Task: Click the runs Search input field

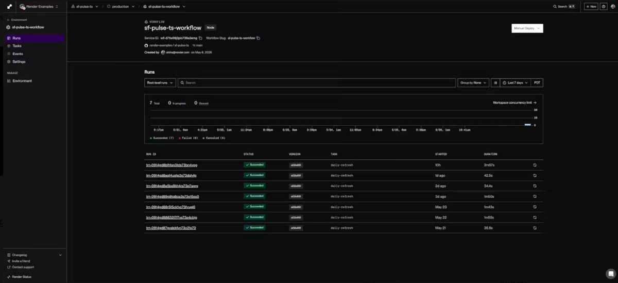Action: pos(317,82)
